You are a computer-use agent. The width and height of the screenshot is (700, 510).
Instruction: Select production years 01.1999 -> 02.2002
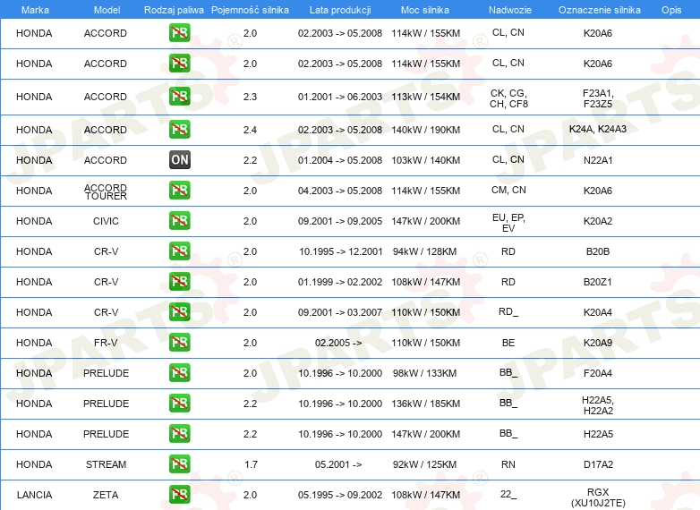340,282
